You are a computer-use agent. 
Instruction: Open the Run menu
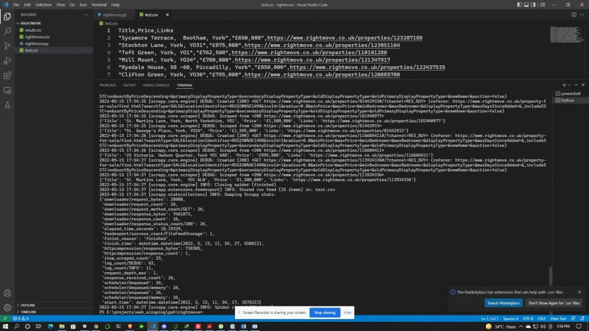click(x=83, y=5)
